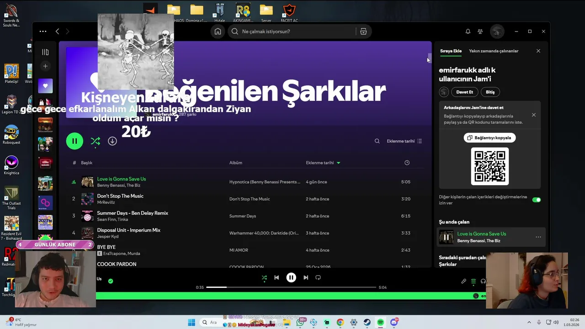Switch to Sıraya Ekle tab
This screenshot has height=329, width=585.
click(451, 51)
